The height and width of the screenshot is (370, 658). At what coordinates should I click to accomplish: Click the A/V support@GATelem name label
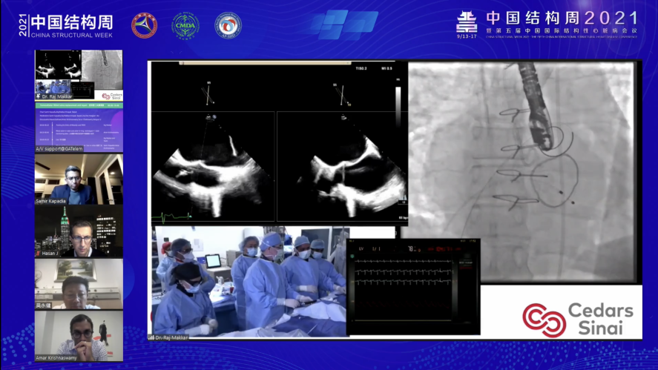click(59, 149)
